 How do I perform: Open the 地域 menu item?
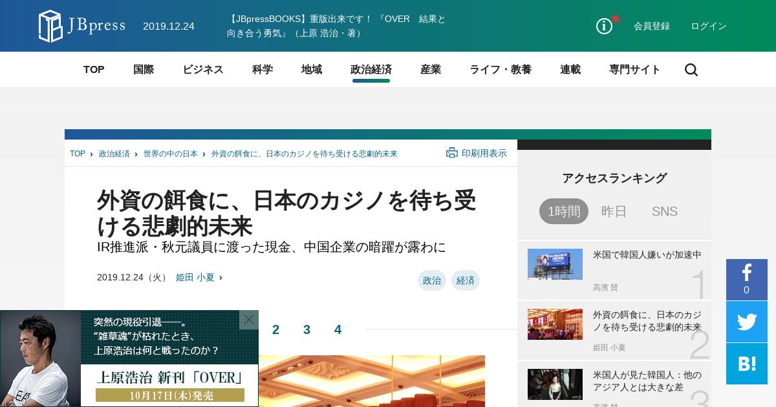(x=312, y=70)
